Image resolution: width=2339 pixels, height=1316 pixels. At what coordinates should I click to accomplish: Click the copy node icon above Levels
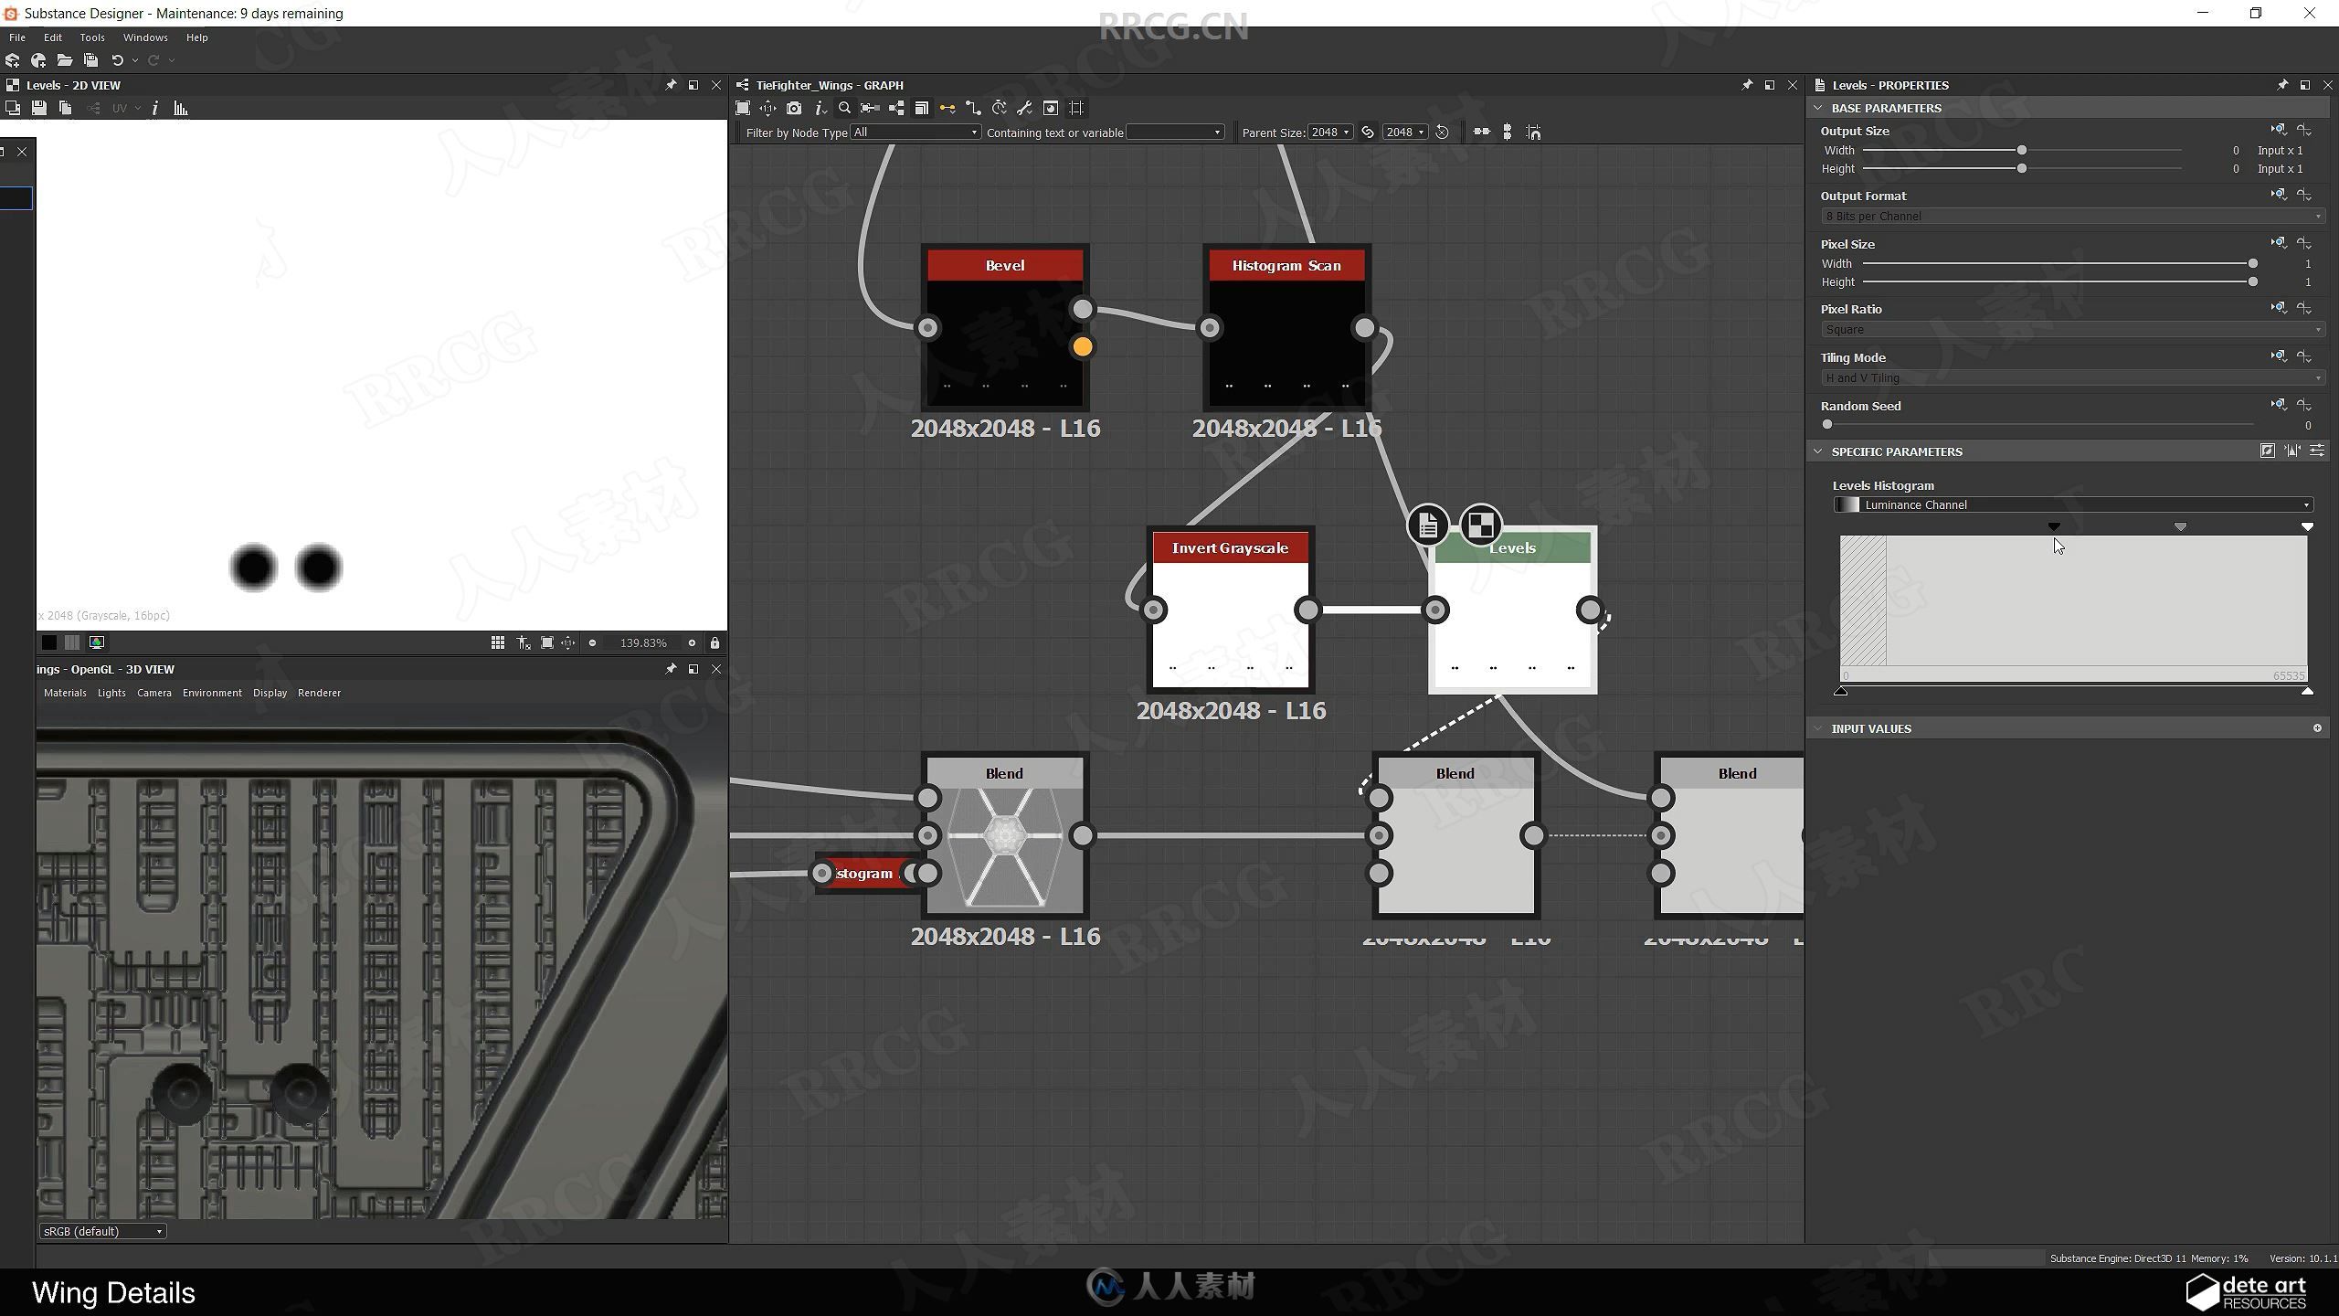pos(1426,524)
